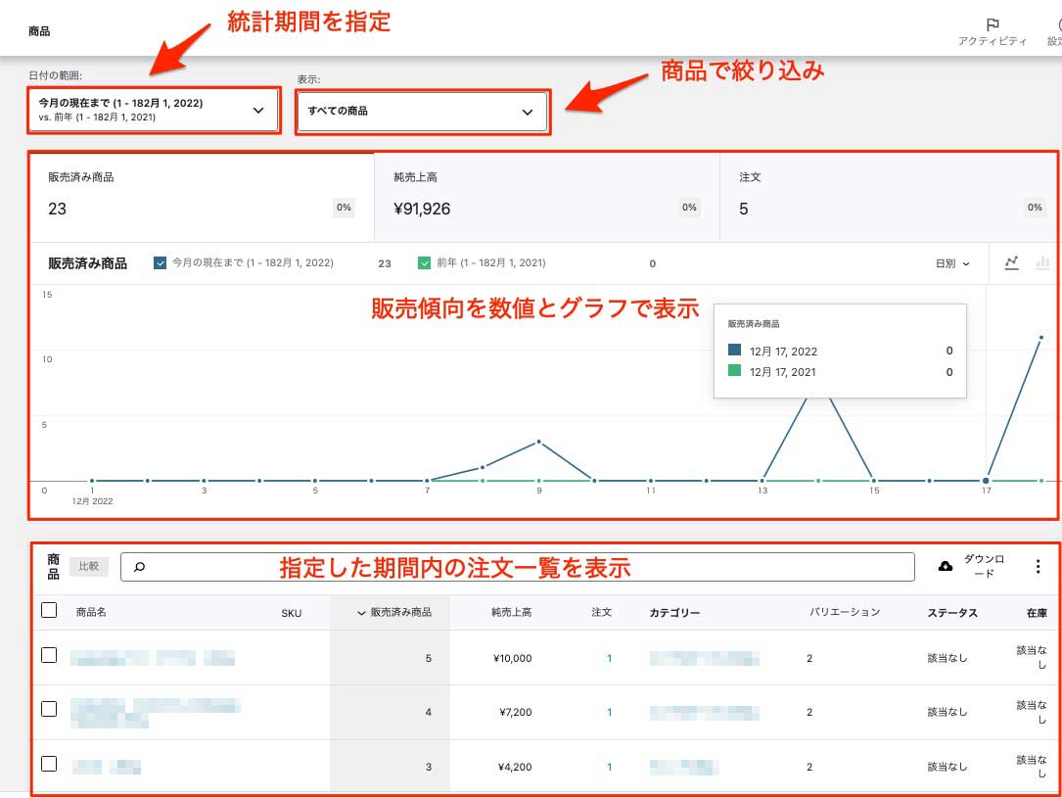Screen dimensions: 1062x798
Task: Open the table three-dot options menu
Action: pyautogui.click(x=1038, y=566)
